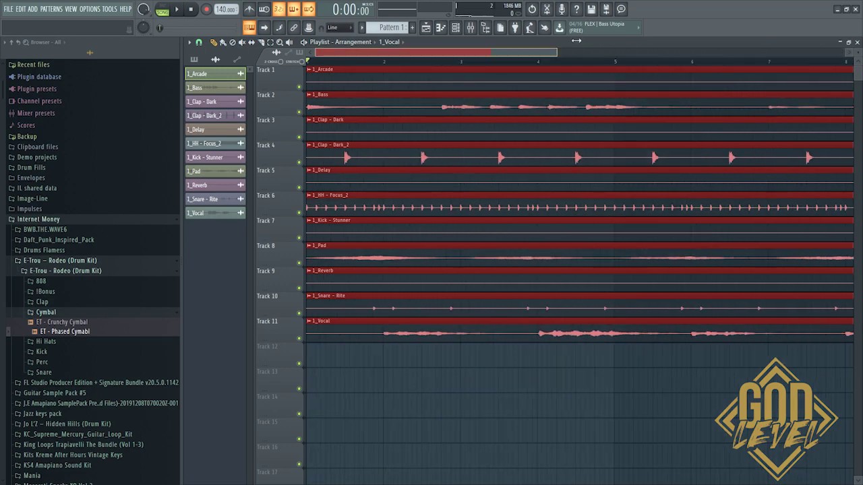
Task: Click the one-click audio recording microphone
Action: (x=562, y=9)
